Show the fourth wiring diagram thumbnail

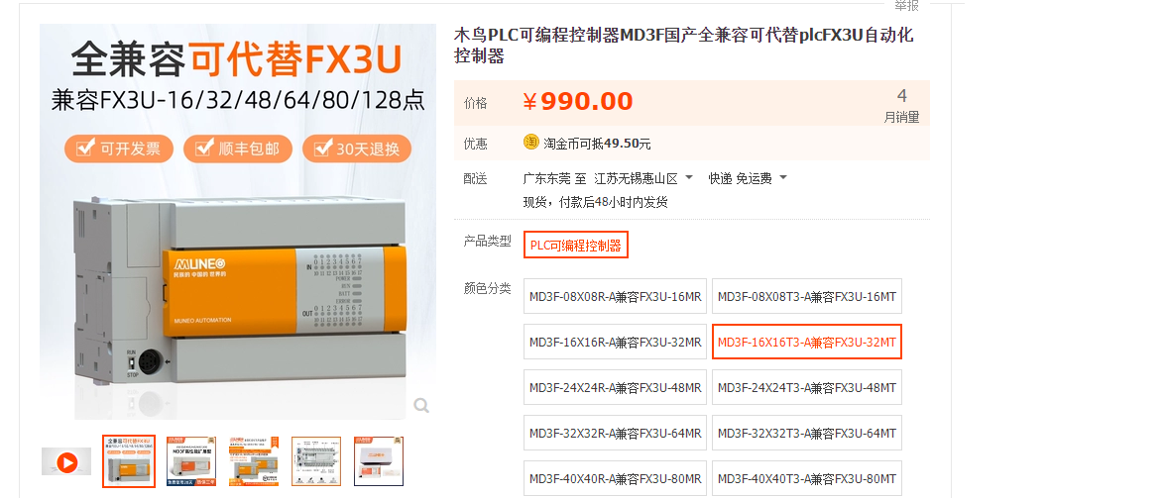click(315, 461)
